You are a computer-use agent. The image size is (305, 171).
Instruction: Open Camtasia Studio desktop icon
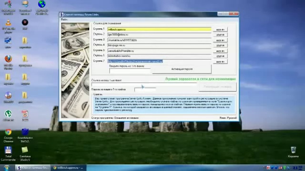tap(25, 154)
